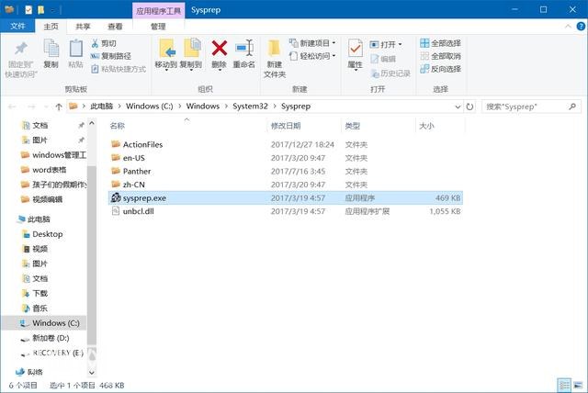Sort by the Name (名称) column header
Viewport: 588px width, 393px height.
click(x=117, y=126)
